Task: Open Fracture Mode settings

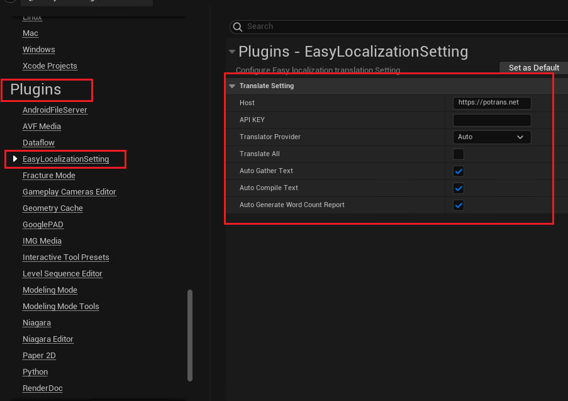Action: coord(49,176)
